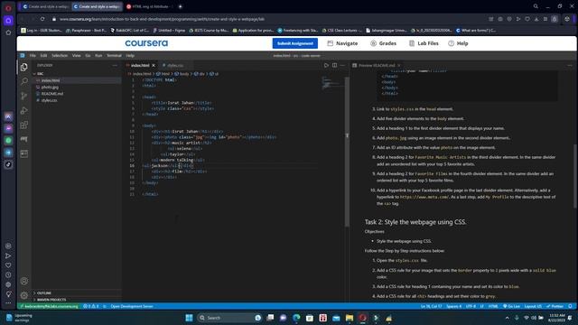578x325 pixels.
Task: Click Prettier status bar item
Action: pyautogui.click(x=555, y=306)
